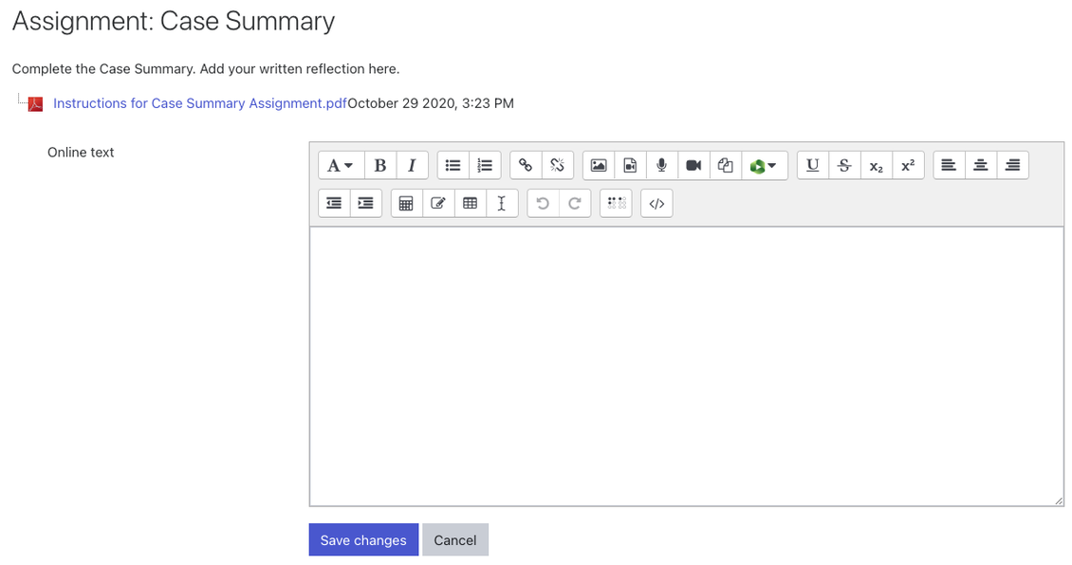Select center text alignment
Viewport: 1072px width, 565px height.
[980, 165]
